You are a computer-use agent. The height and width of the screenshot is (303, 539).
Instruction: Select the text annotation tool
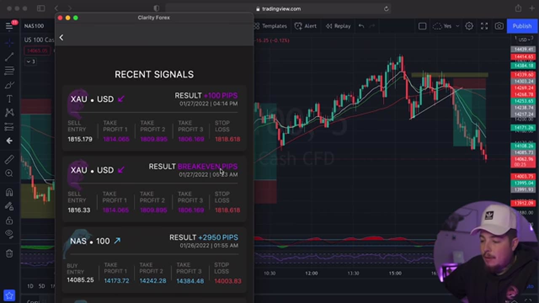pos(9,99)
